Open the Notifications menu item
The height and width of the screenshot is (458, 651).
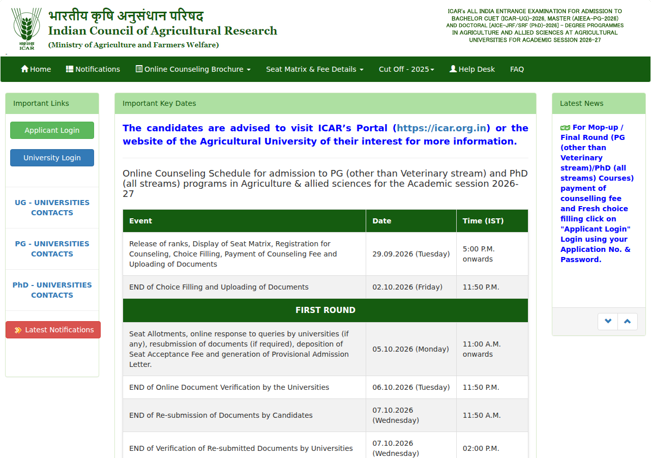click(x=93, y=69)
